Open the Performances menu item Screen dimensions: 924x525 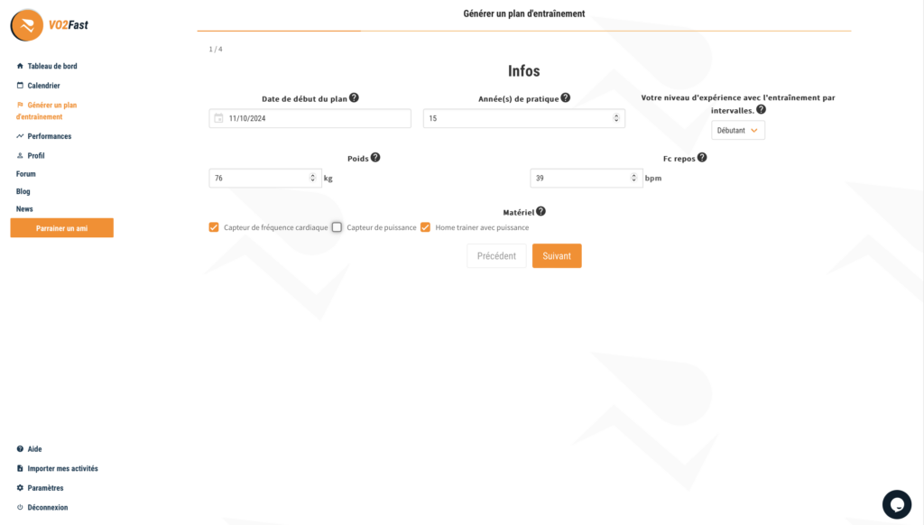49,136
